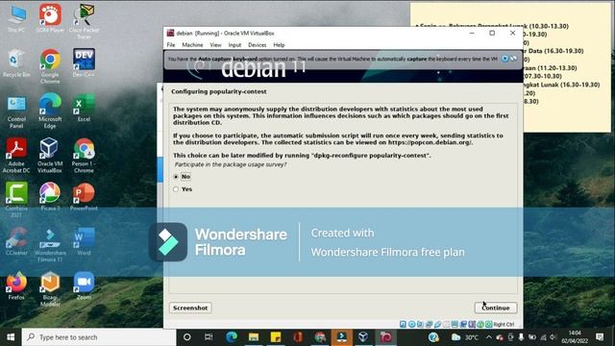This screenshot has height=346, width=615.
Task: Open the Help menu in VirtualBox
Action: 279,45
